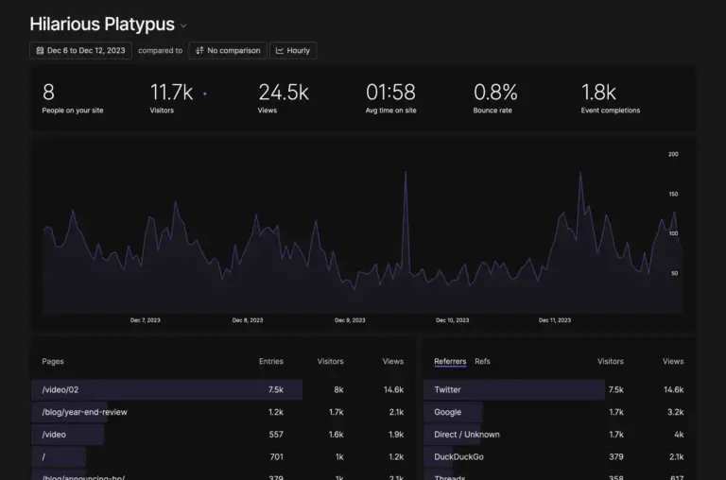Filter by the Twitter referrer
This screenshot has height=480, width=726.
coord(448,389)
